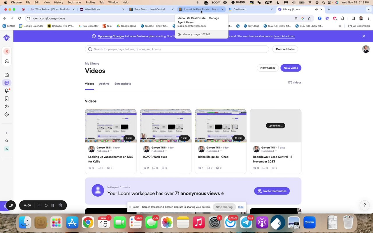Open the Chrome Extensions puzzle icon
Screen dimensions: 373x233
pos(342,18)
